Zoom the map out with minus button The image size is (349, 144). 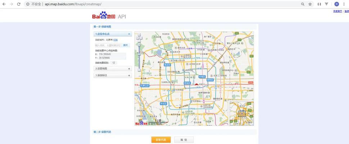139,70
